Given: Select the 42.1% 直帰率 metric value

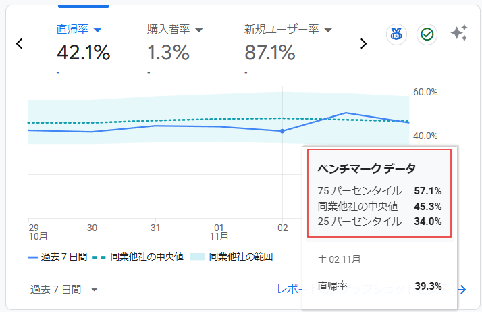Looking at the screenshot, I should (83, 52).
